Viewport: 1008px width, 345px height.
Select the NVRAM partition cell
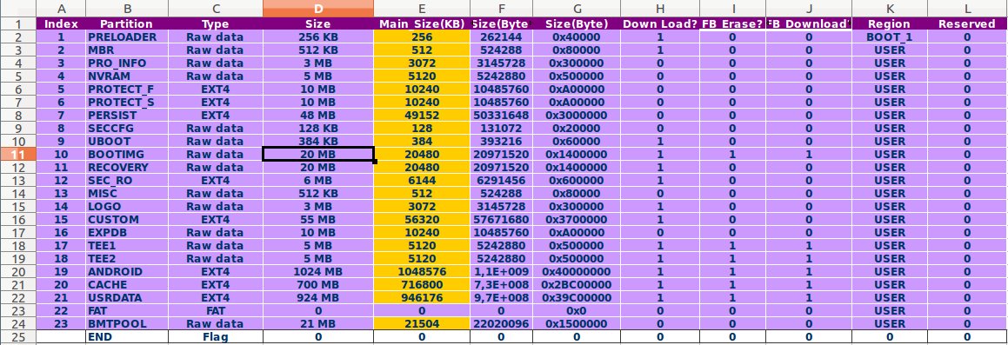[127, 76]
